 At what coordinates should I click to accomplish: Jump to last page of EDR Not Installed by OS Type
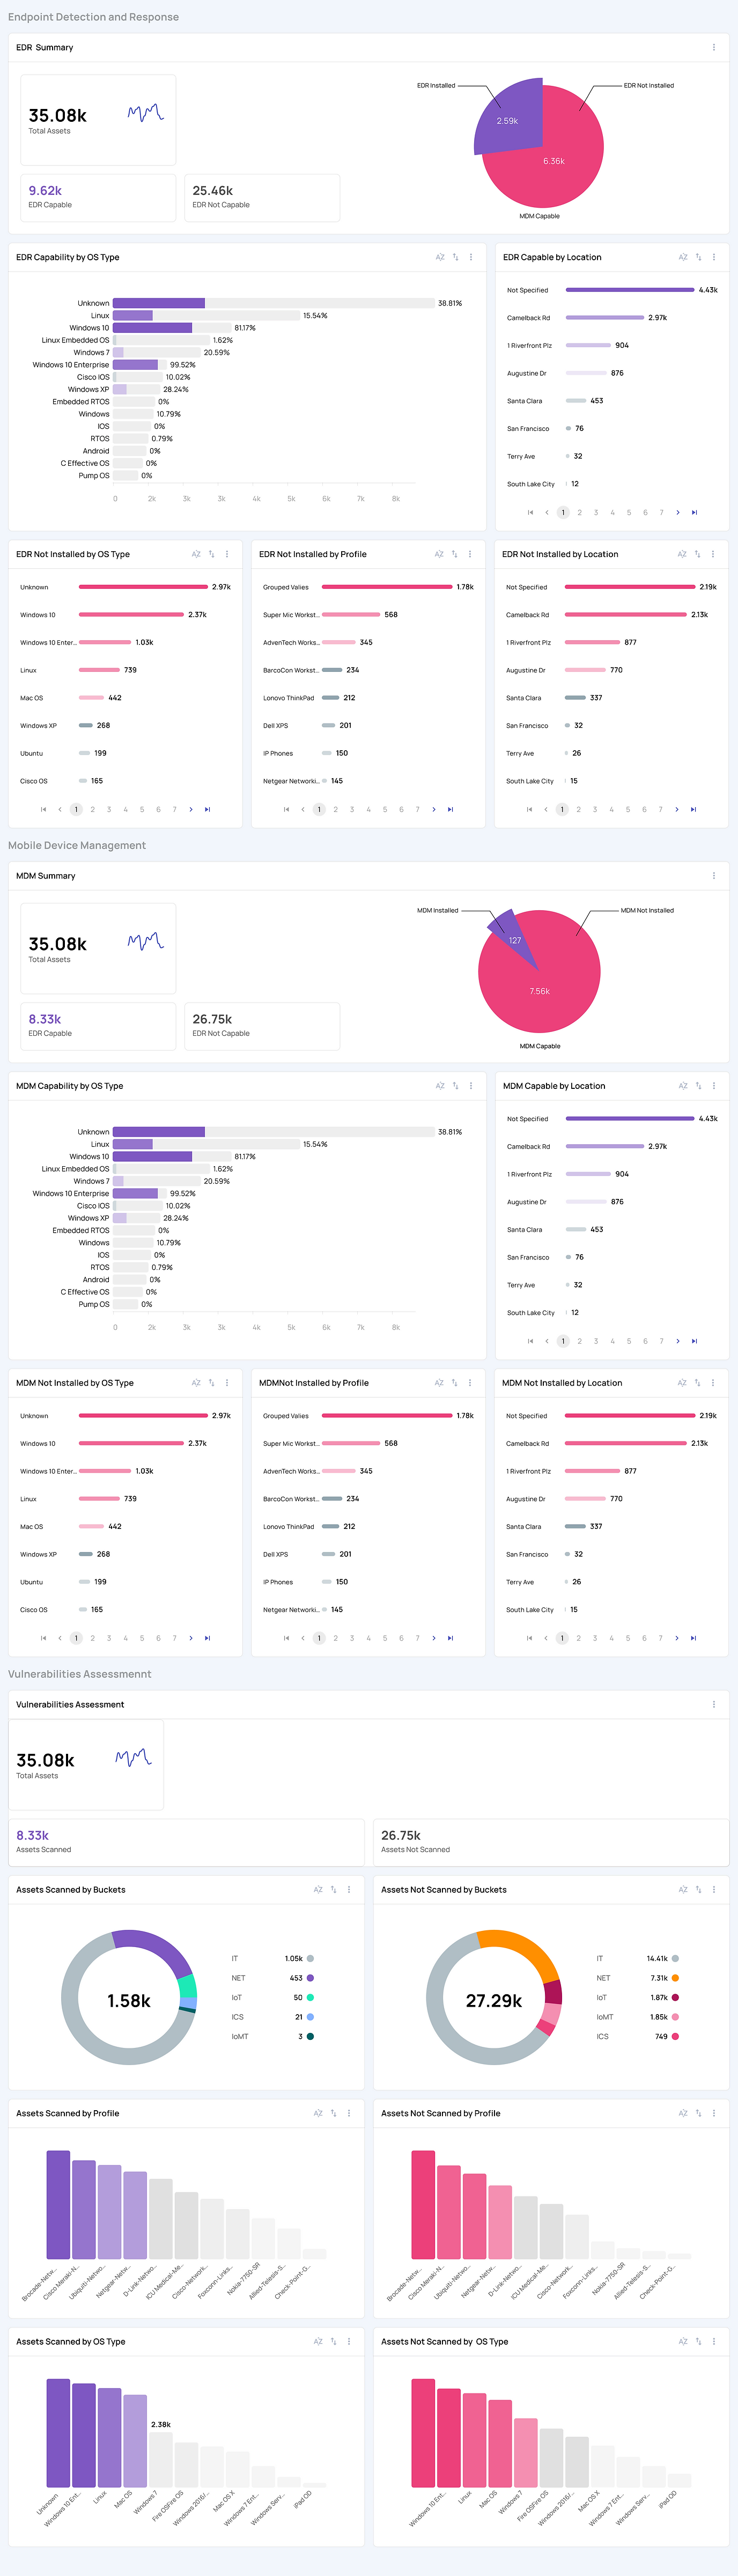click(207, 809)
